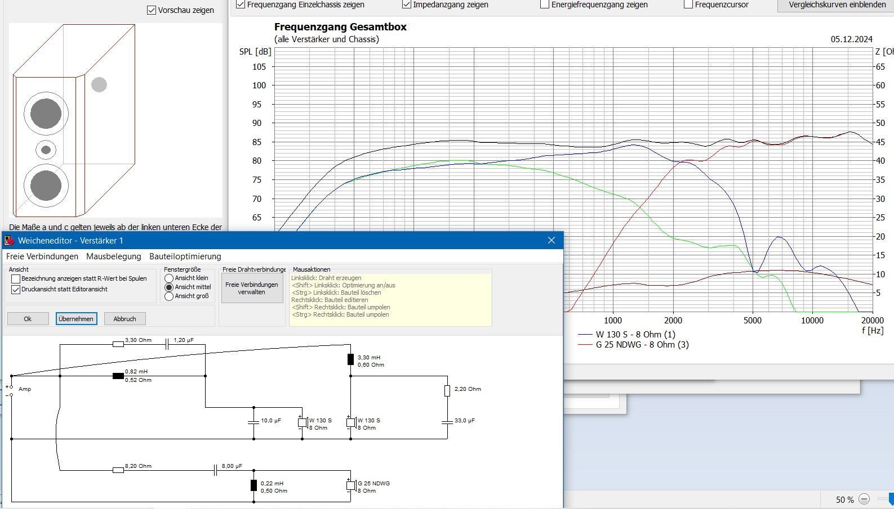Click the 3,30 Ohm resistor symbol

(118, 344)
